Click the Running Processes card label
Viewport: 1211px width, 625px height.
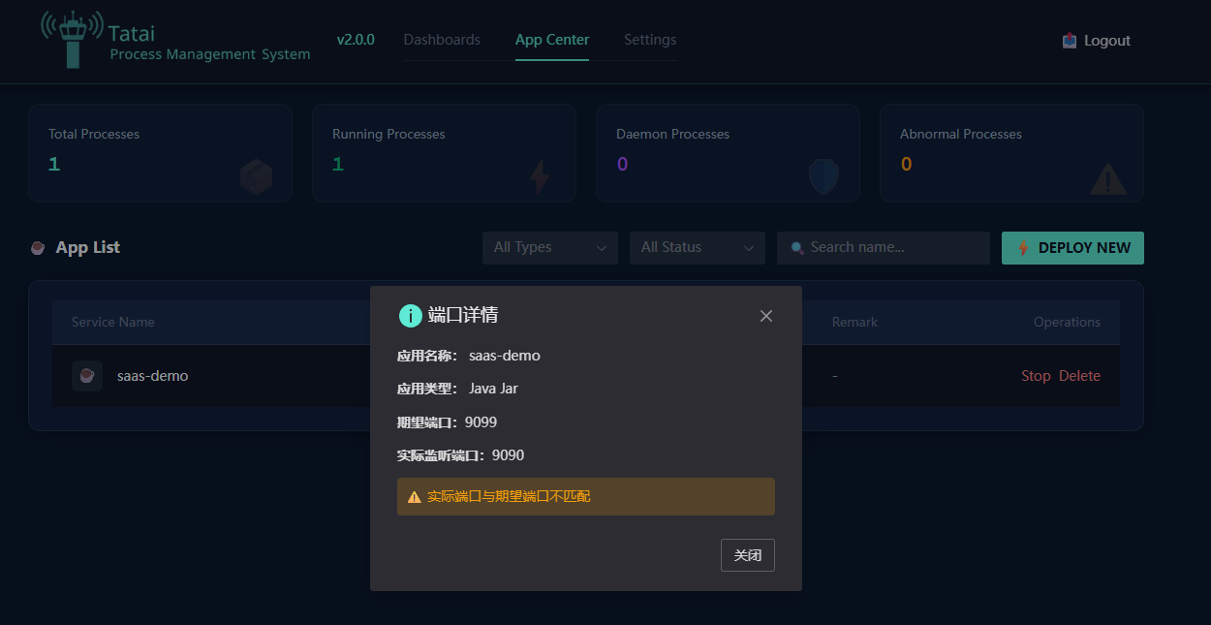(x=388, y=134)
